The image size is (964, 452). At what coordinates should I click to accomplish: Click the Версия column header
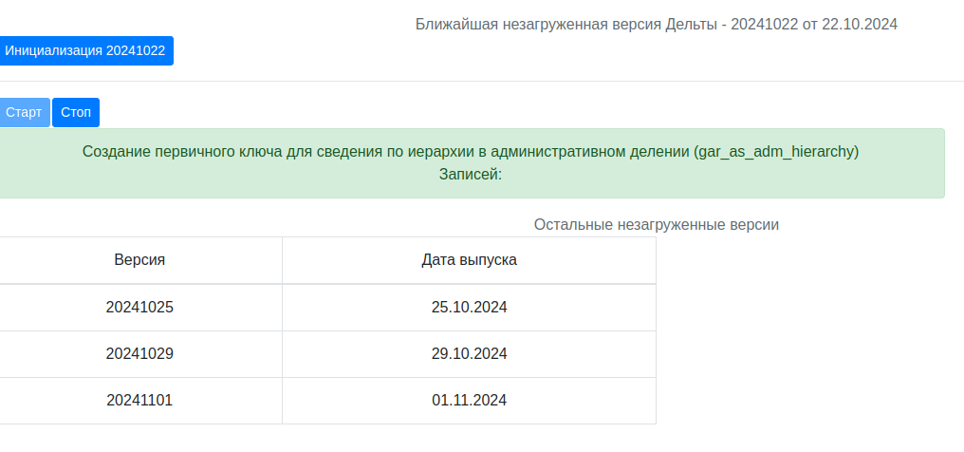tap(139, 260)
